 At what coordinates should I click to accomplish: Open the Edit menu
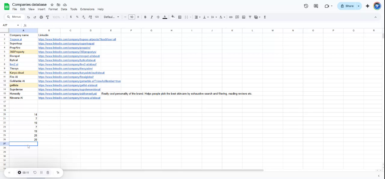tap(23, 9)
